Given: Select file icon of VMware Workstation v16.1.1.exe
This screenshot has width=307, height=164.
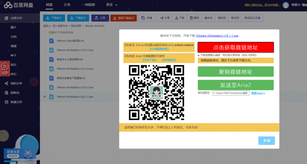Looking at the screenshot, I should pyautogui.click(x=51, y=97).
